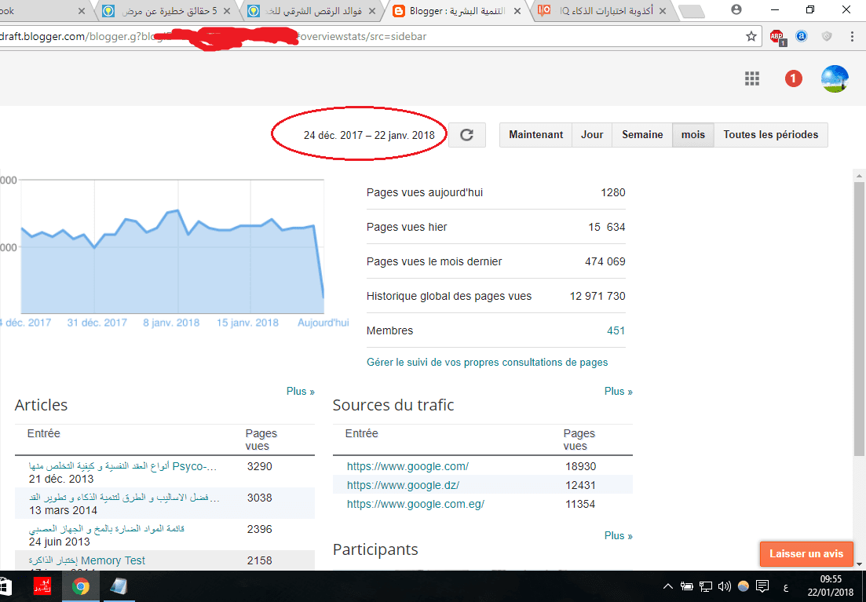Open the account avatar menu

(x=835, y=78)
